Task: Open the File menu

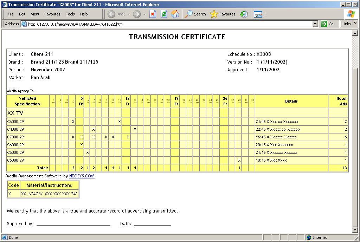Action: (x=11, y=14)
